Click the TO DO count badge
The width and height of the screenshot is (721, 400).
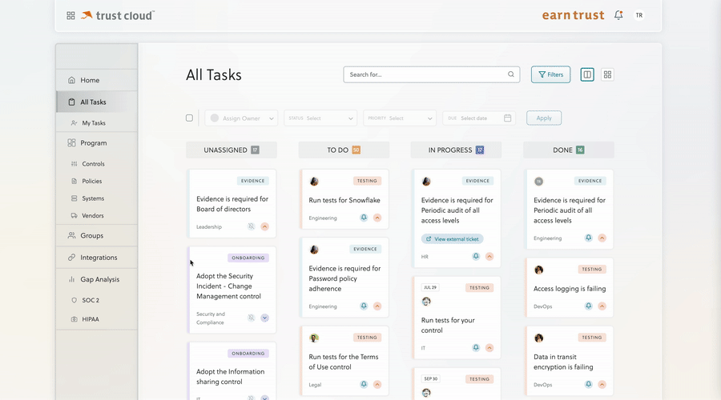point(356,150)
